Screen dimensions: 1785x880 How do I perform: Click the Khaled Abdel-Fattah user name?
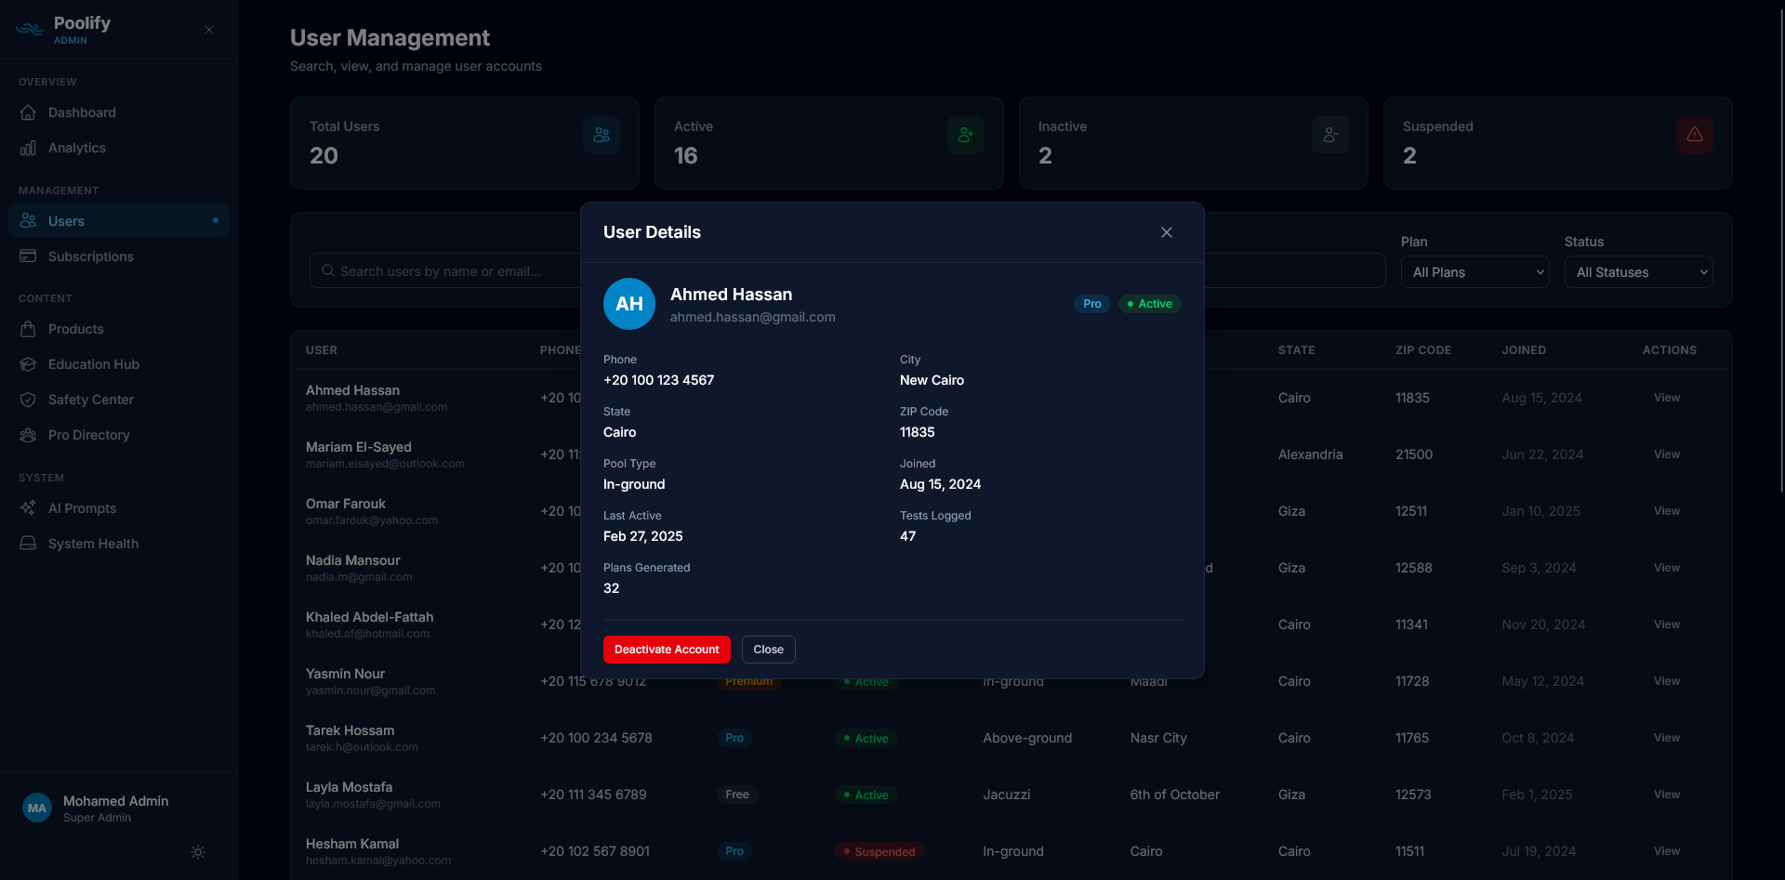(369, 617)
